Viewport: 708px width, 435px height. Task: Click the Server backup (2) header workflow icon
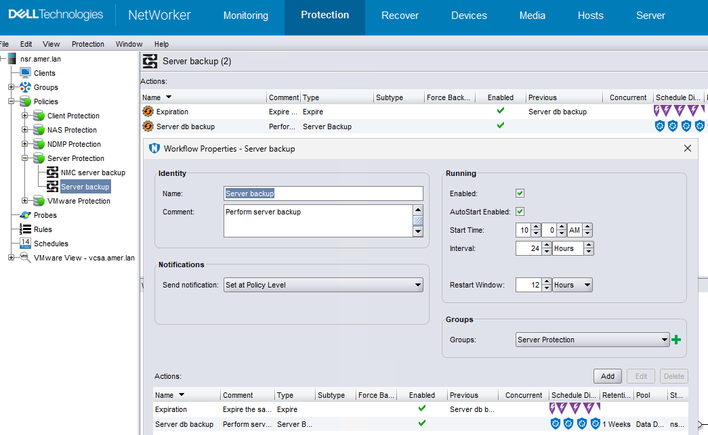[x=150, y=61]
